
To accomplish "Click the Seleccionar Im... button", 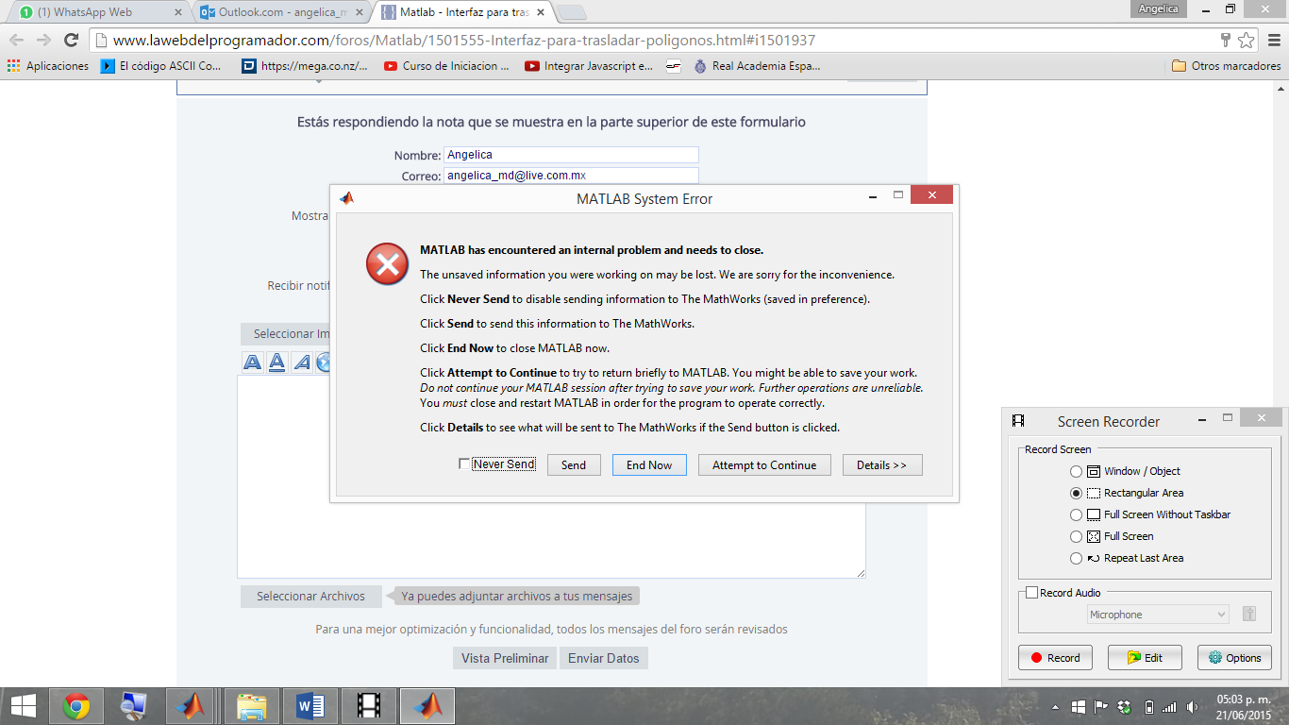I will coord(285,334).
